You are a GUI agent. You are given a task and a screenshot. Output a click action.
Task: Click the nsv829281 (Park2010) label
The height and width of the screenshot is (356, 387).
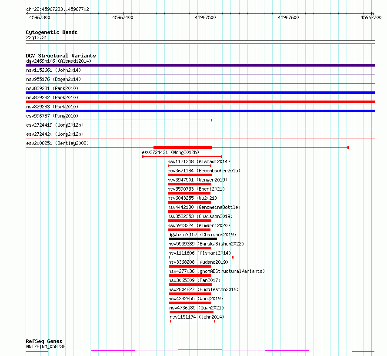(52, 88)
